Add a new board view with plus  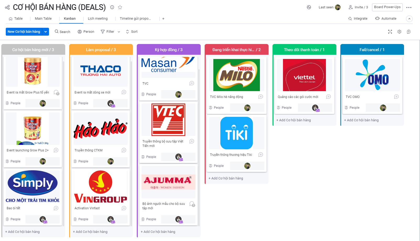click(163, 19)
